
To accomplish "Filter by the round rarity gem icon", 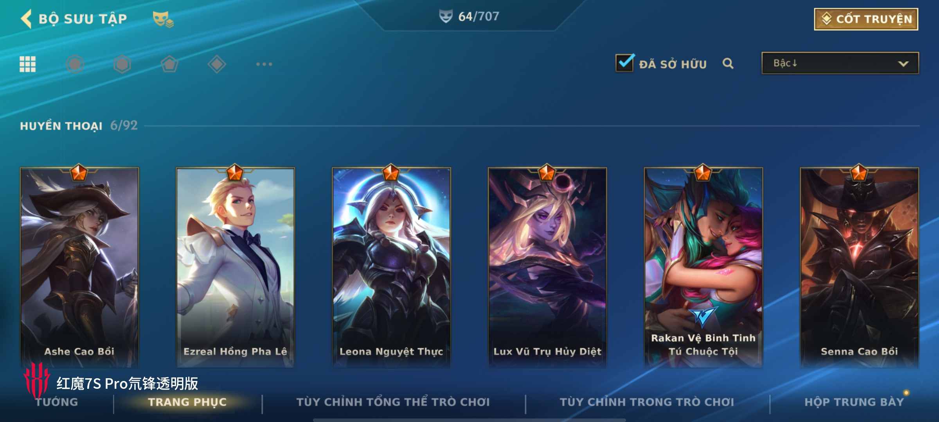I will (75, 64).
